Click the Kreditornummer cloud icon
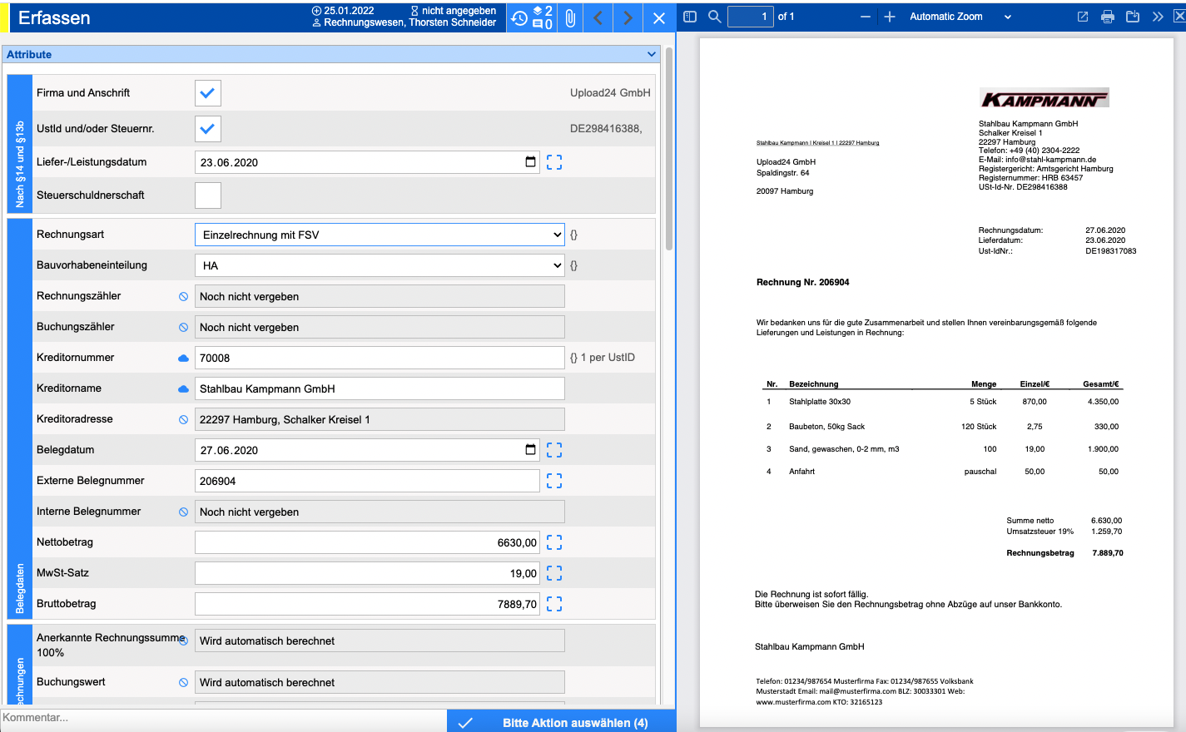This screenshot has width=1186, height=732. 183,358
